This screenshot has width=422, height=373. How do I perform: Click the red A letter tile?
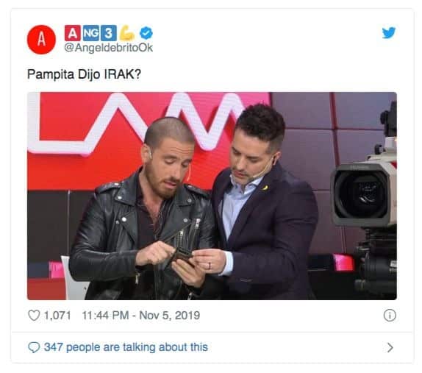click(x=72, y=33)
